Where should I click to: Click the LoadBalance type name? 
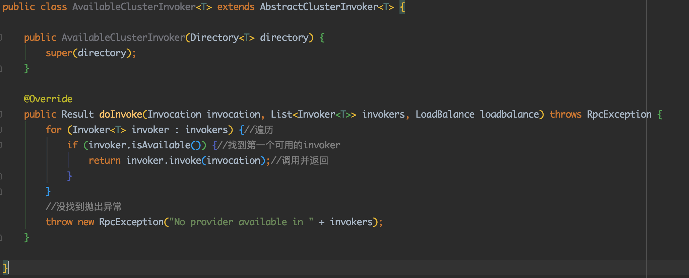tap(445, 114)
